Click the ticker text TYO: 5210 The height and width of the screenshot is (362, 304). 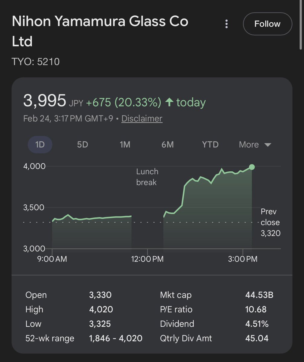tap(36, 62)
